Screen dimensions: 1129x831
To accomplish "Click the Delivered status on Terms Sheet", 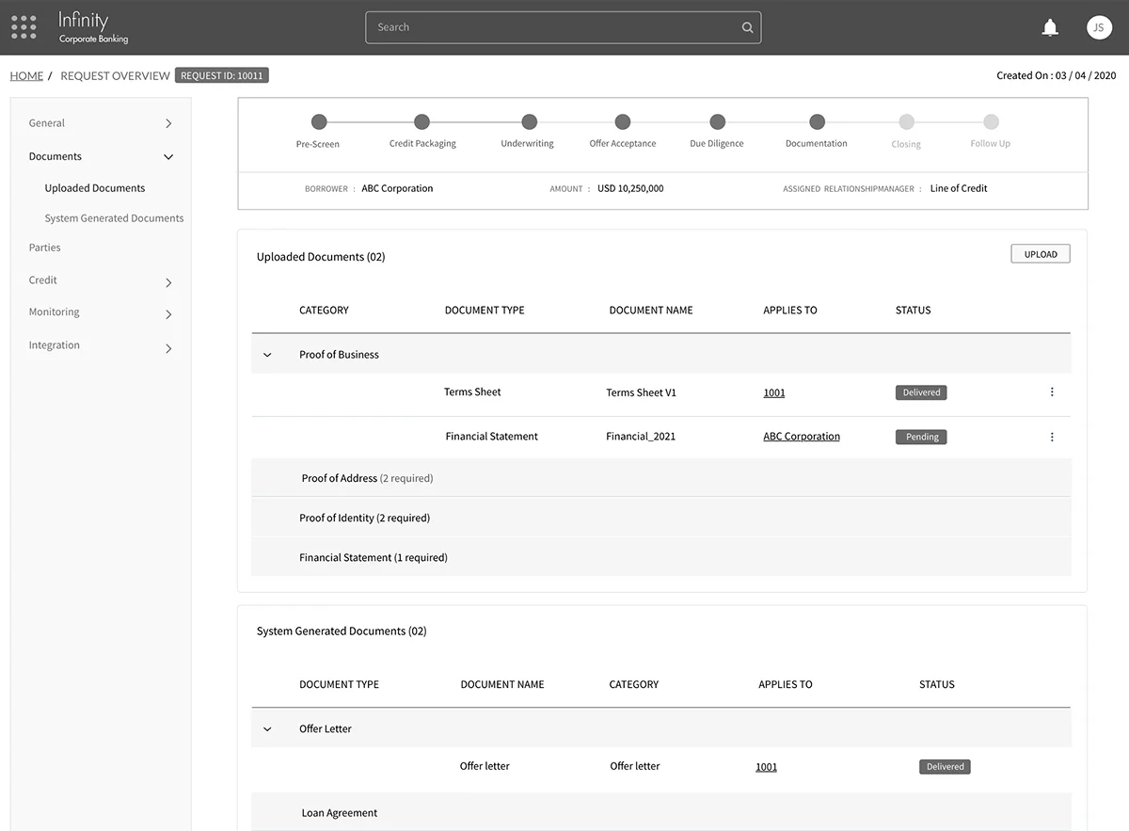I will coord(921,392).
